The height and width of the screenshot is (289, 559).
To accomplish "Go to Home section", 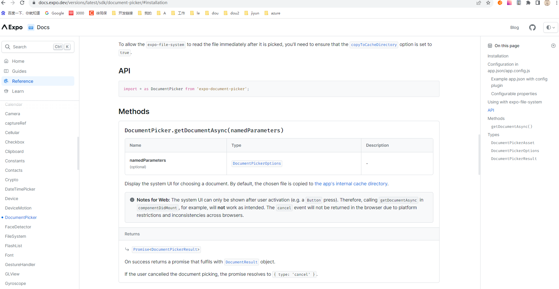I will click(x=38, y=61).
